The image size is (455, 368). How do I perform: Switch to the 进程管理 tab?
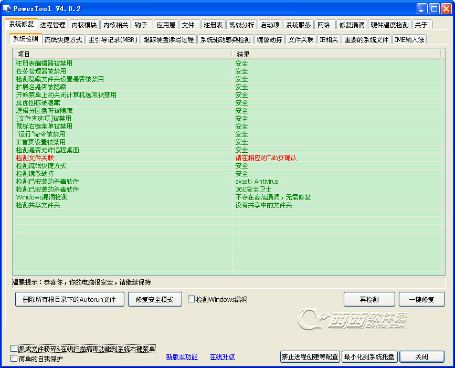[53, 25]
